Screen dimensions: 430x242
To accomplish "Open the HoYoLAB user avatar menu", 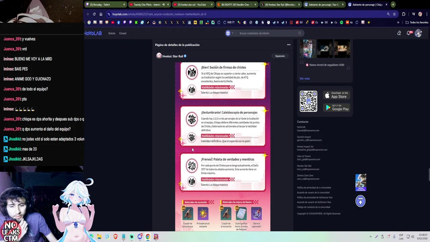I will coord(418,33).
